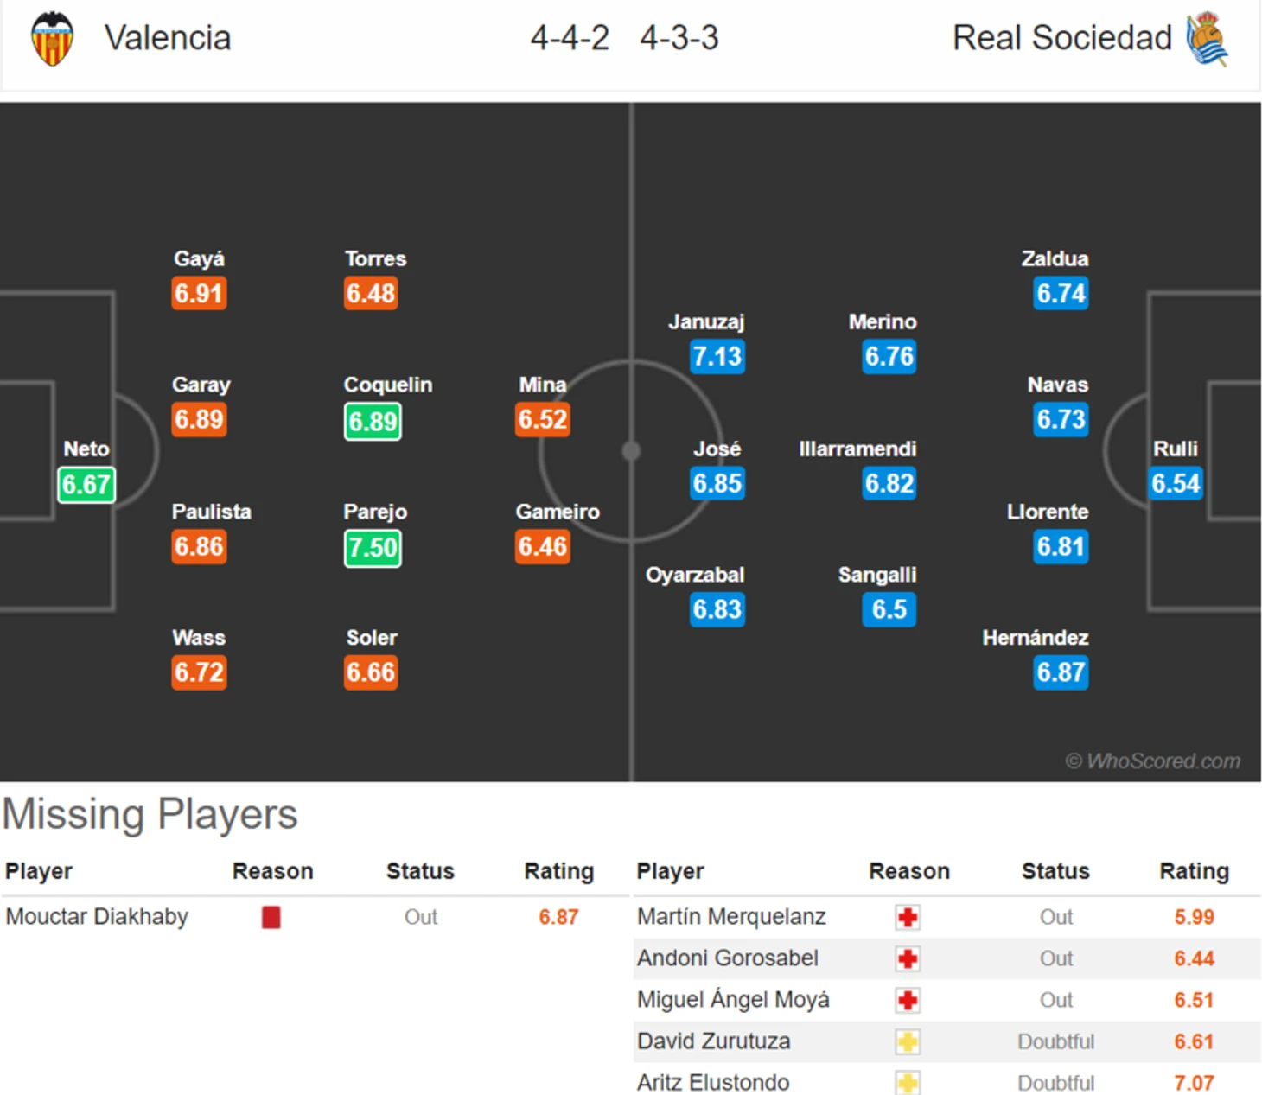This screenshot has width=1262, height=1095.
Task: Click the Illarramendi player name
Action: 857,449
